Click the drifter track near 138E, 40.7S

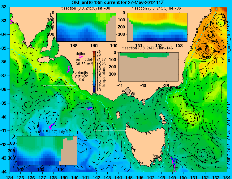[x=52, y=126]
